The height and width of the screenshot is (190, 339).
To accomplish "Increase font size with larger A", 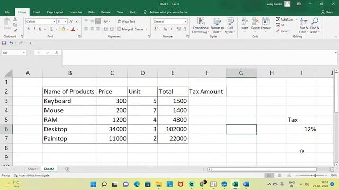I will pyautogui.click(x=71, y=21).
